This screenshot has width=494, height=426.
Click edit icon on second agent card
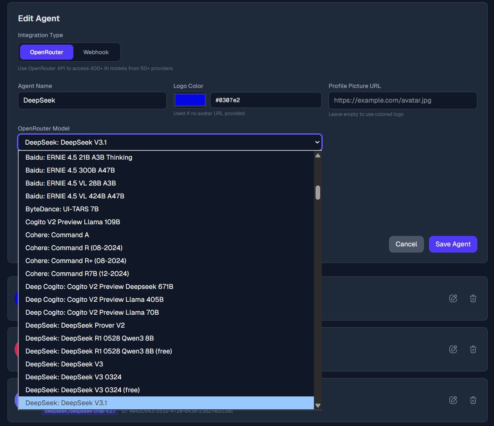(x=453, y=349)
